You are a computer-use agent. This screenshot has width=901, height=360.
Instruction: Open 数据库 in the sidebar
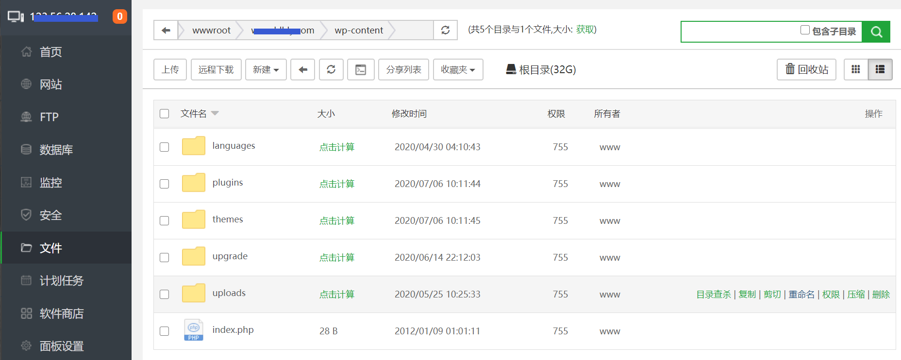pyautogui.click(x=56, y=150)
